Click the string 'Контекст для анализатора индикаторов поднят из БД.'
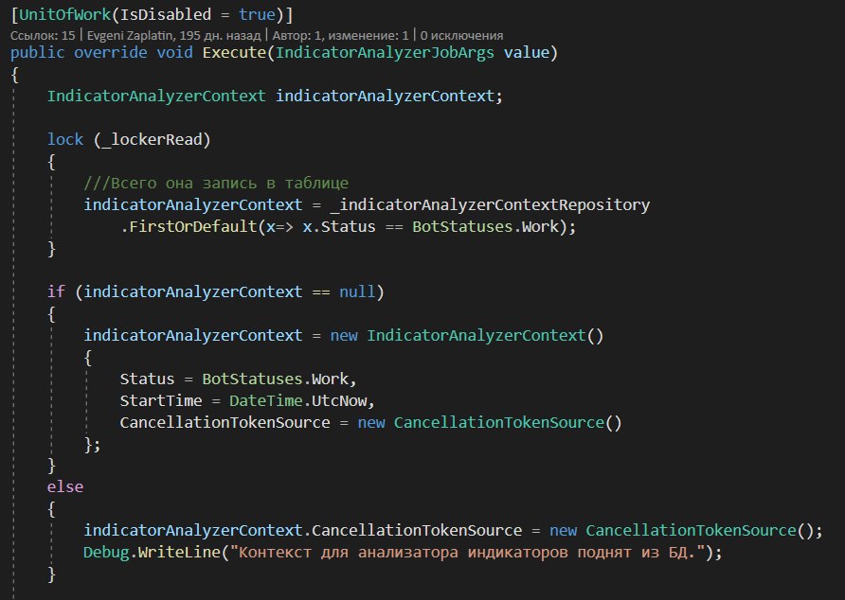The image size is (845, 600). pos(468,552)
